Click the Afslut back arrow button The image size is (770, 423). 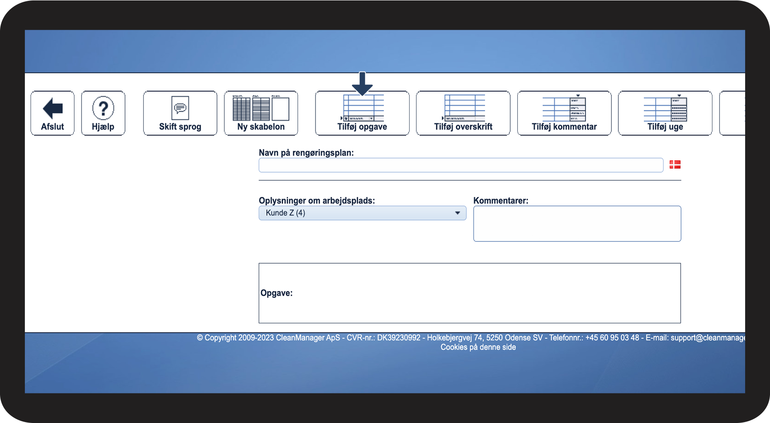[52, 113]
